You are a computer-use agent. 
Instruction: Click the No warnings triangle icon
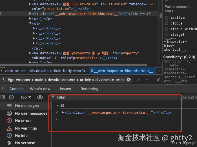point(9,128)
